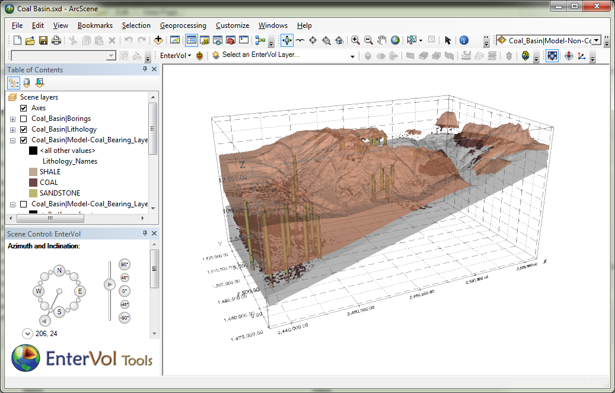Image resolution: width=615 pixels, height=393 pixels.
Task: Click the SHALE color swatch
Action: [x=33, y=172]
